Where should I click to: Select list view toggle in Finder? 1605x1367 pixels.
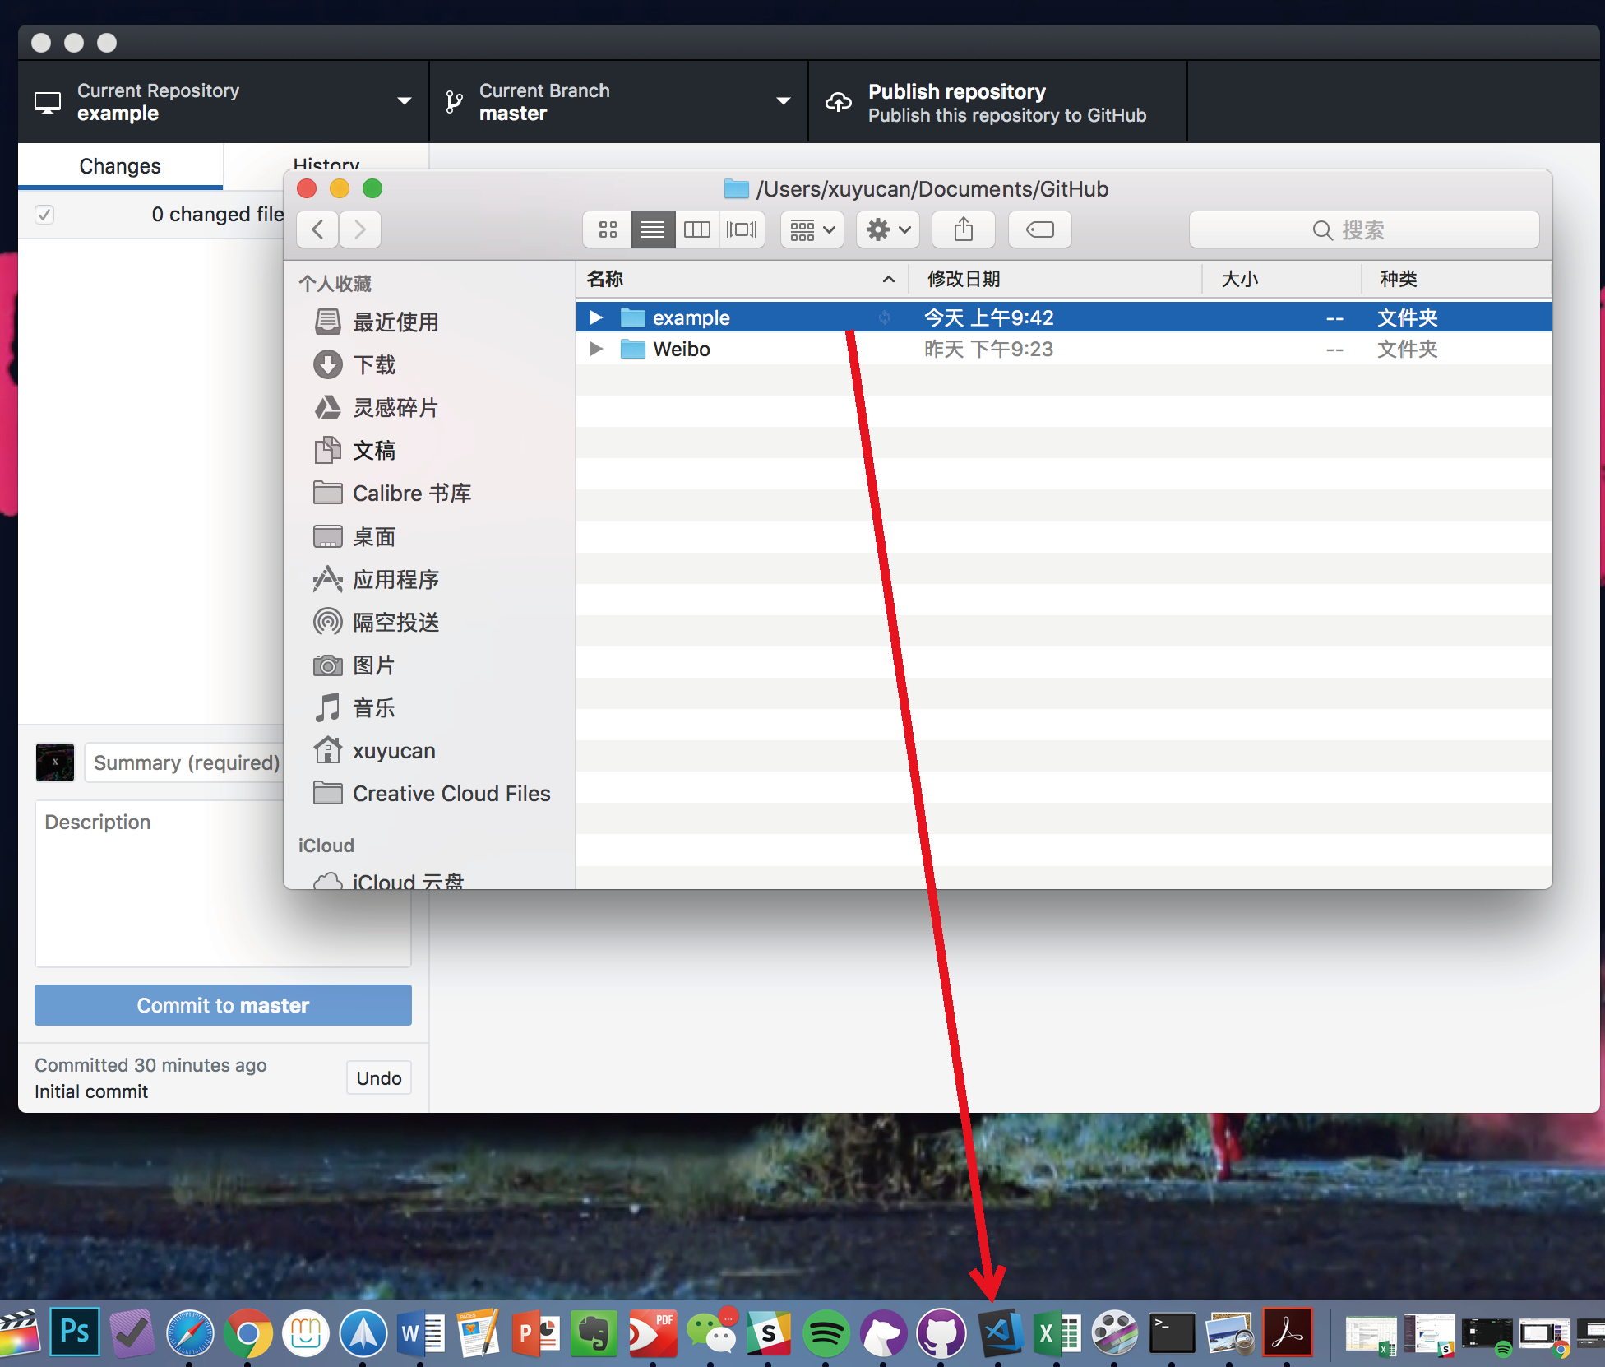point(653,229)
